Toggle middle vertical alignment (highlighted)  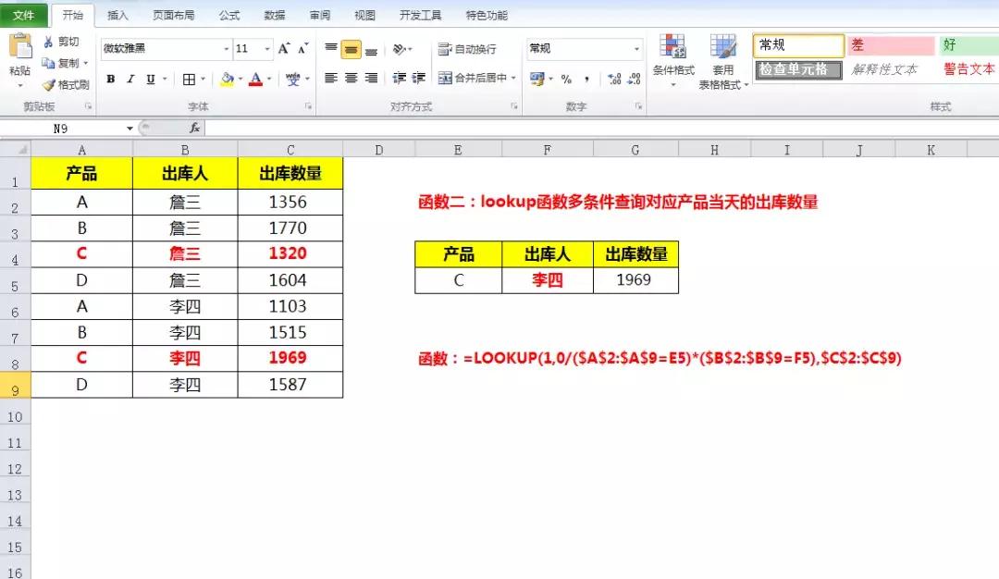coord(351,49)
